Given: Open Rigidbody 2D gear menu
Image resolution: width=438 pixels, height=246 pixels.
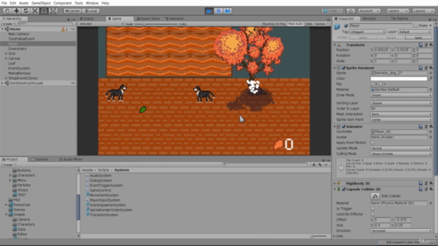Looking at the screenshot, I should 431,183.
